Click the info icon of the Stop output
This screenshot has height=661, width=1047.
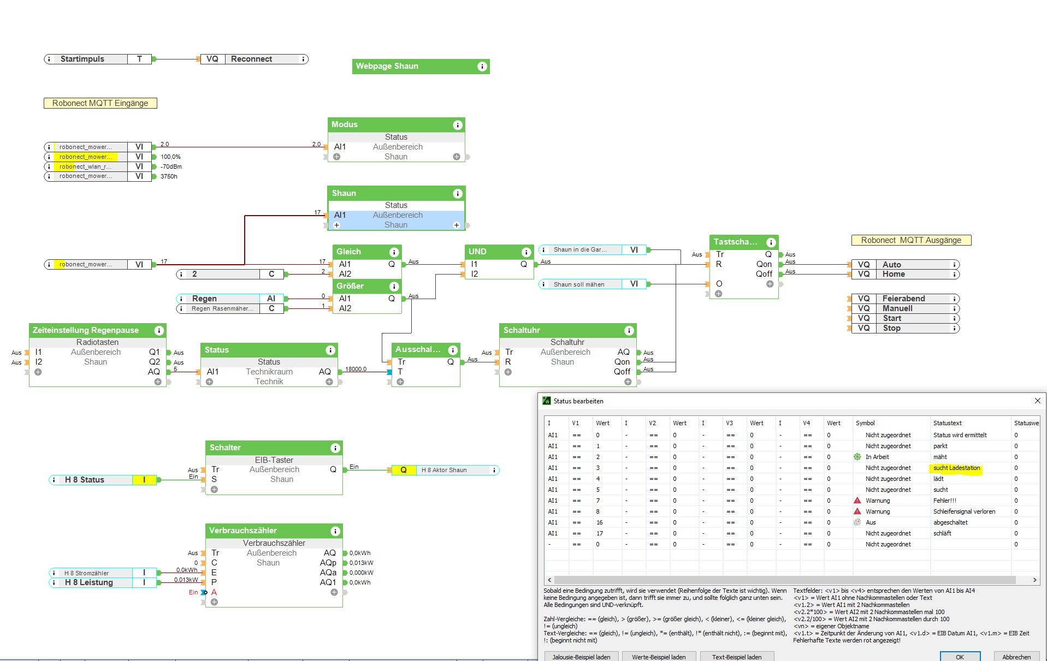pos(955,328)
